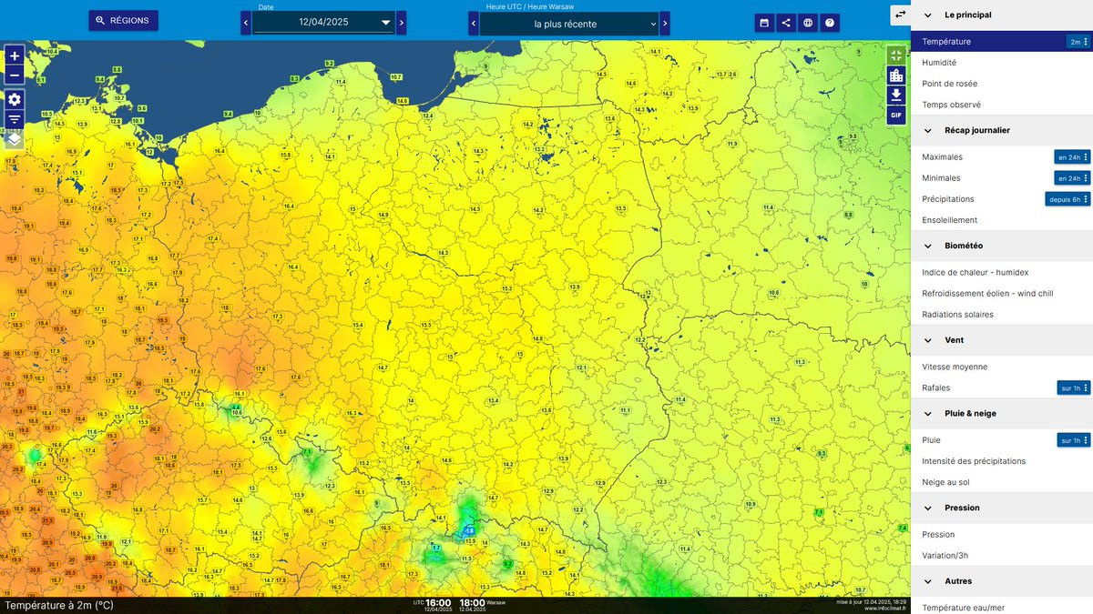
Task: Go to next date
Action: coord(402,23)
